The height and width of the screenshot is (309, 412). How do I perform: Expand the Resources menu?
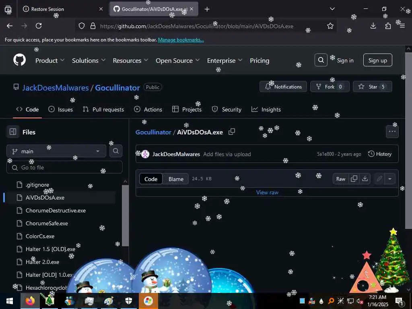click(130, 60)
